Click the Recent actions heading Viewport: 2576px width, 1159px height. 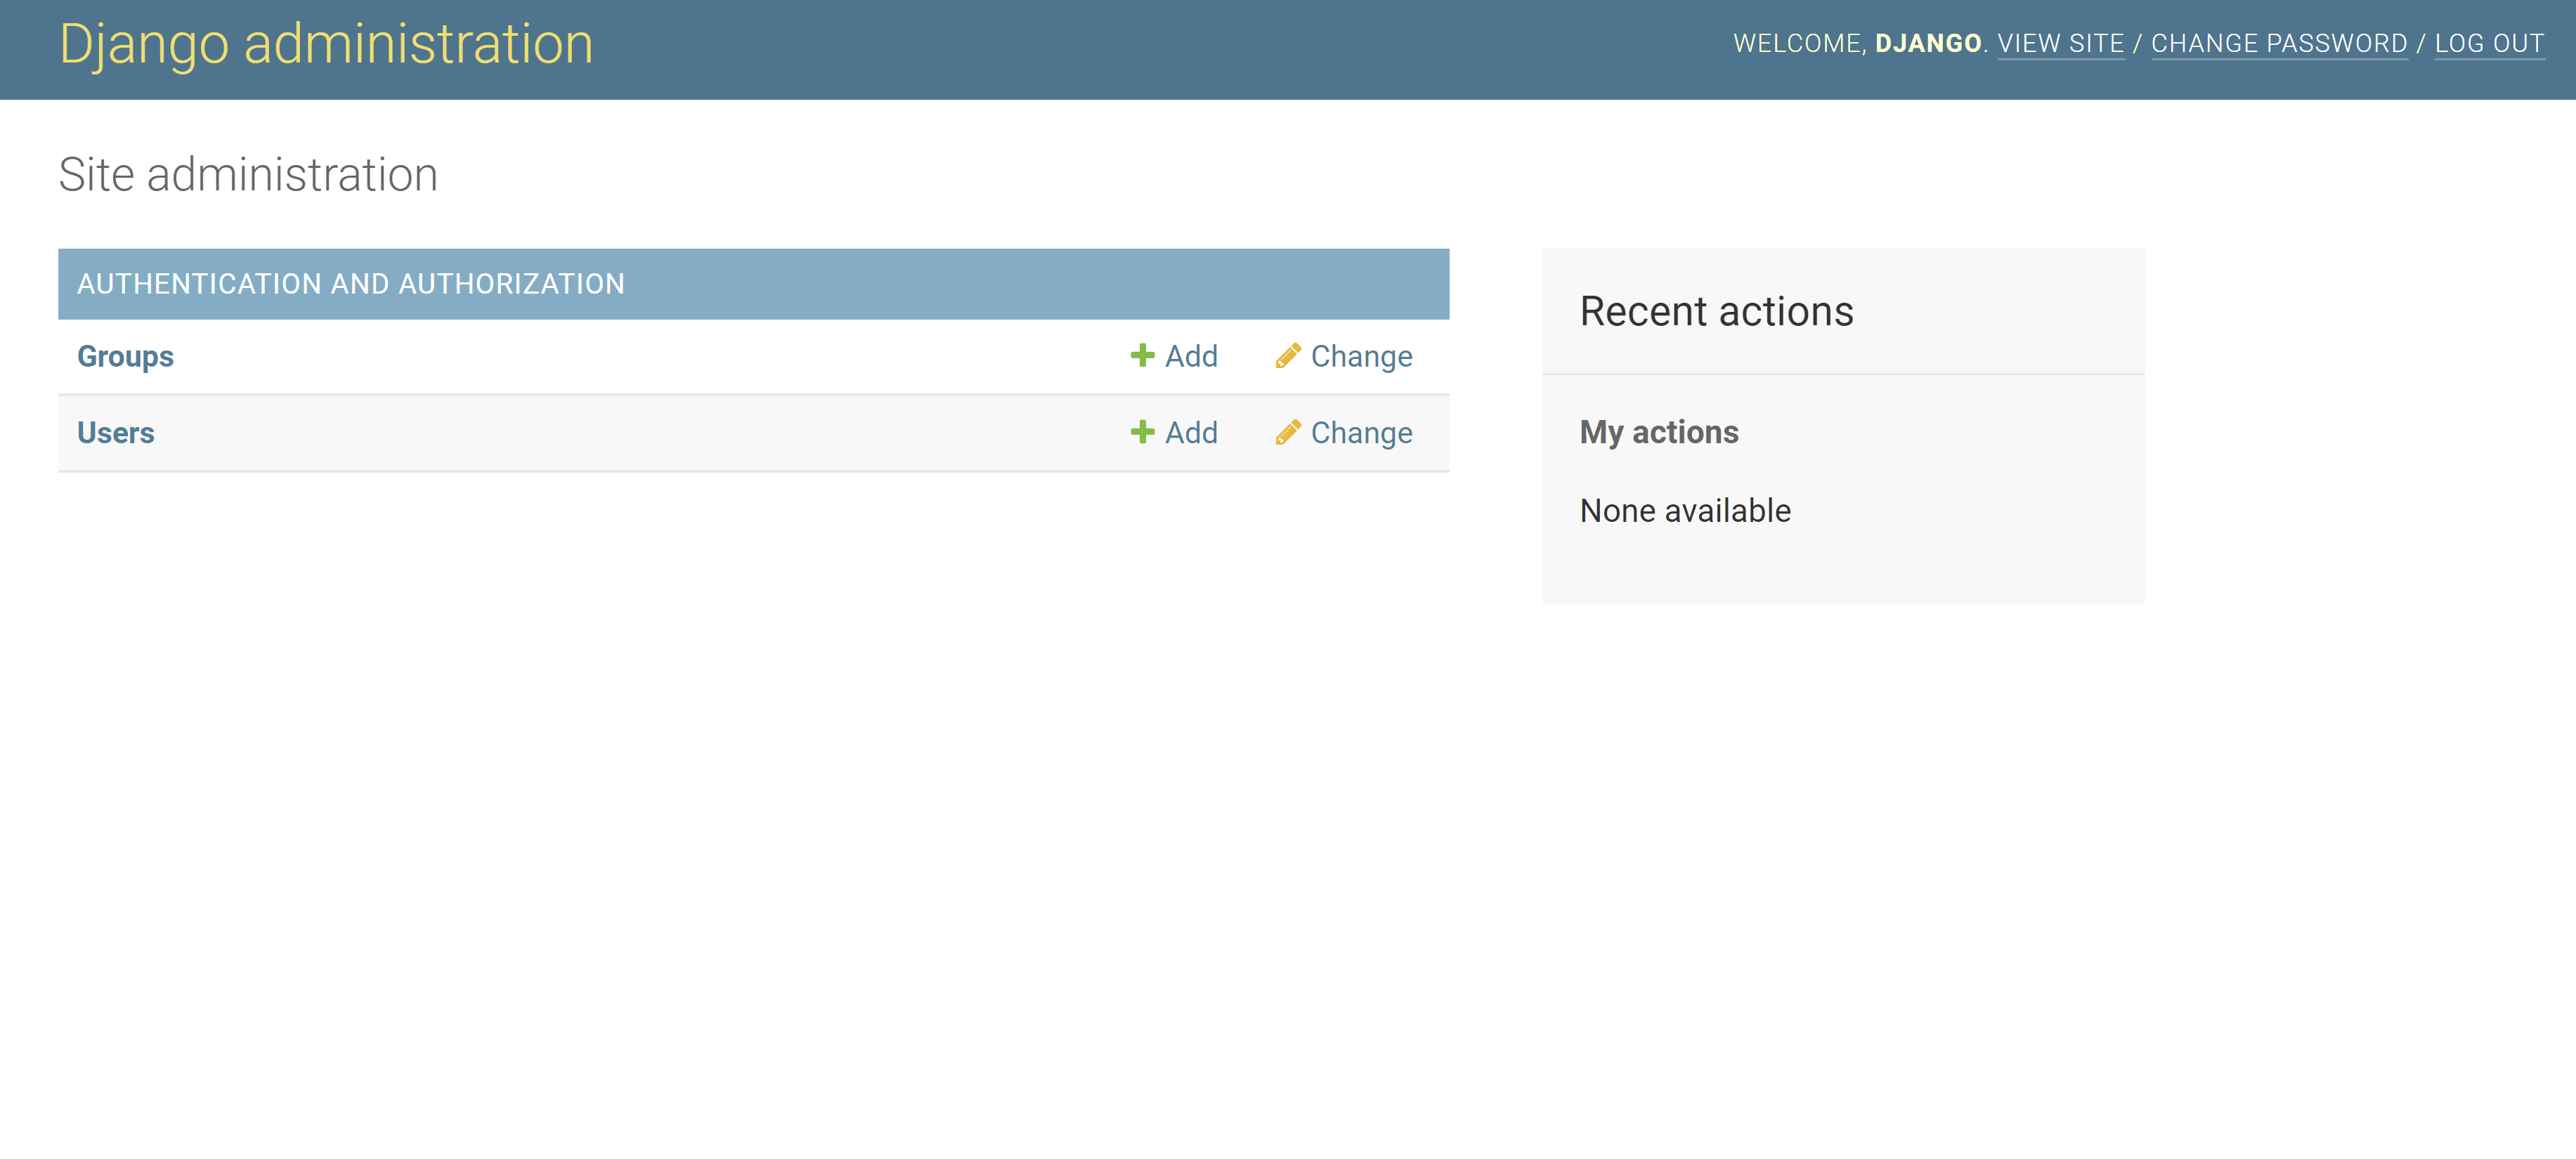[x=1716, y=311]
